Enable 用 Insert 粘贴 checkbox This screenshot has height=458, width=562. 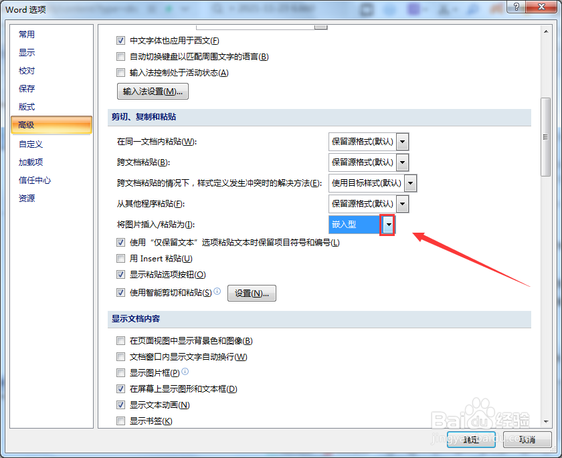tap(121, 259)
